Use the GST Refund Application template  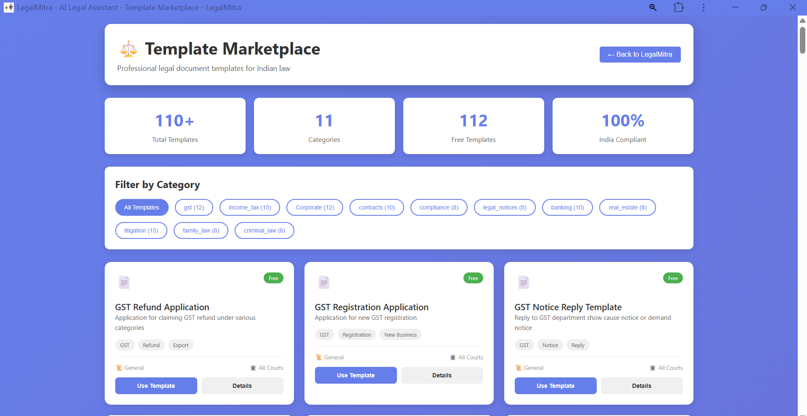pyautogui.click(x=156, y=386)
